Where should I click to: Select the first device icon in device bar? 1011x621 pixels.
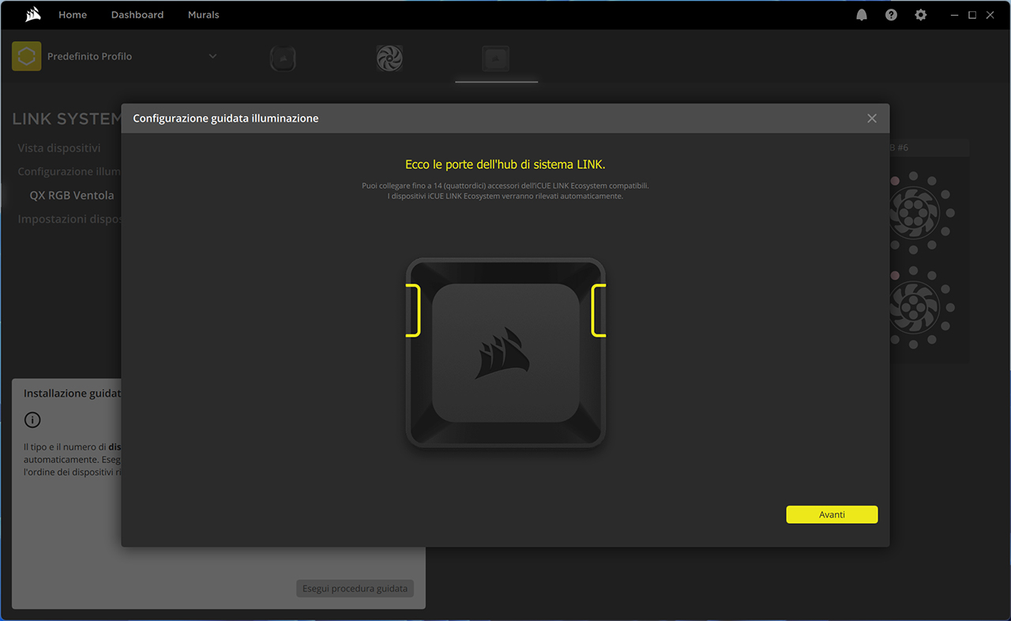(283, 58)
